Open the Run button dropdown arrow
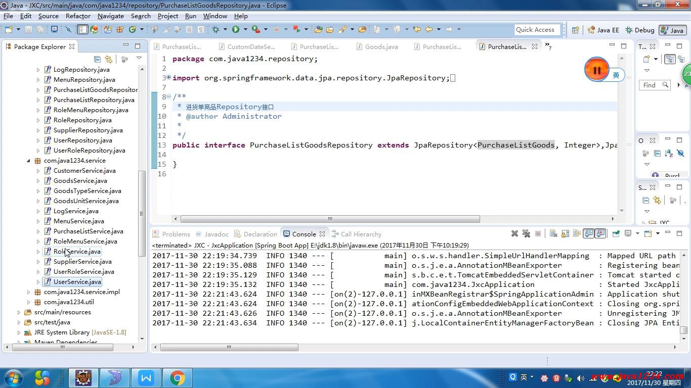The height and width of the screenshot is (388, 691). (x=245, y=30)
